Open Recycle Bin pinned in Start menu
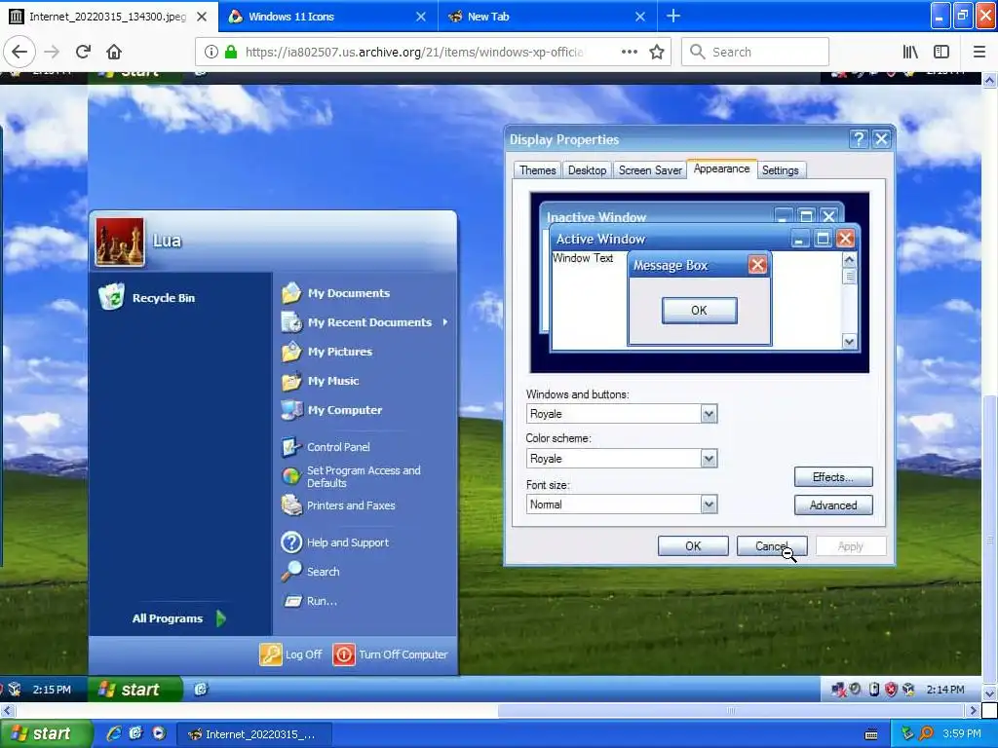 147,298
